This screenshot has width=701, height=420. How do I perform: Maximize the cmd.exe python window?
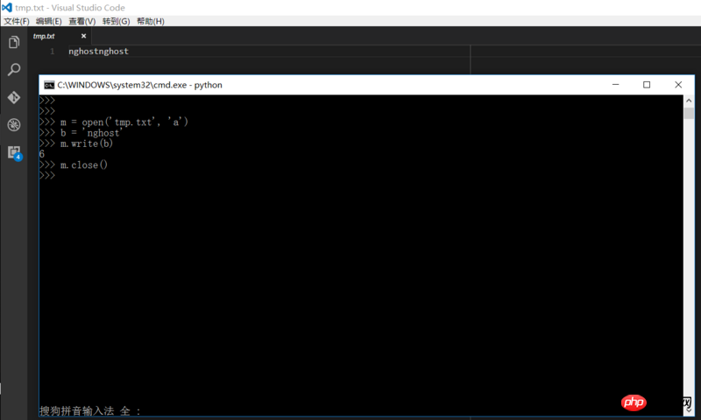pos(647,85)
